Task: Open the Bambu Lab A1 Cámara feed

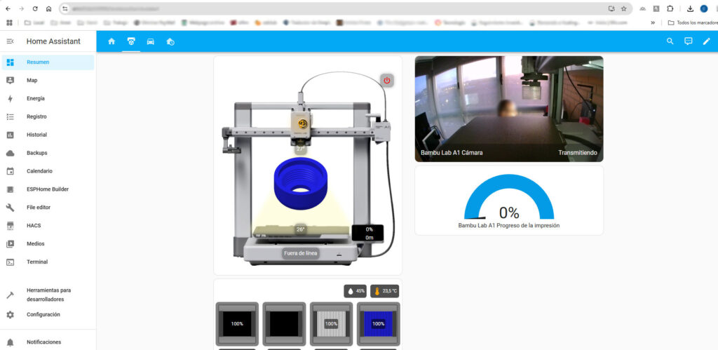Action: [509, 109]
